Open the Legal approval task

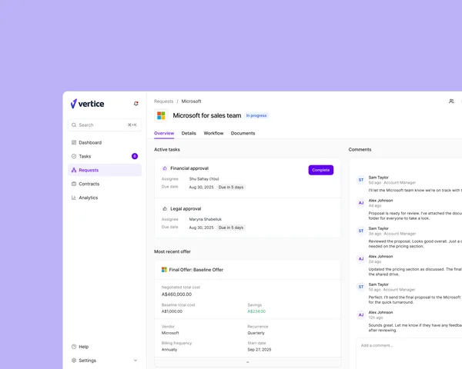[x=186, y=208]
